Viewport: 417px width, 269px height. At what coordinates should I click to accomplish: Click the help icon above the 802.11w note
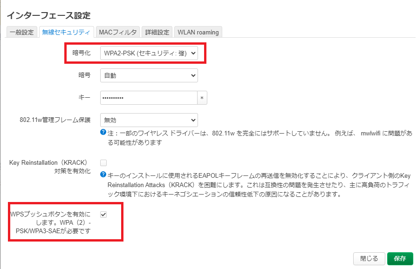103,132
